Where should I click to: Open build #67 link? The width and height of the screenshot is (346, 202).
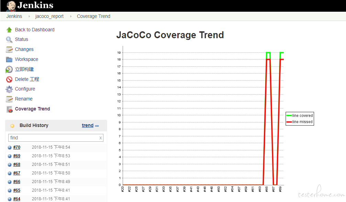(x=17, y=173)
